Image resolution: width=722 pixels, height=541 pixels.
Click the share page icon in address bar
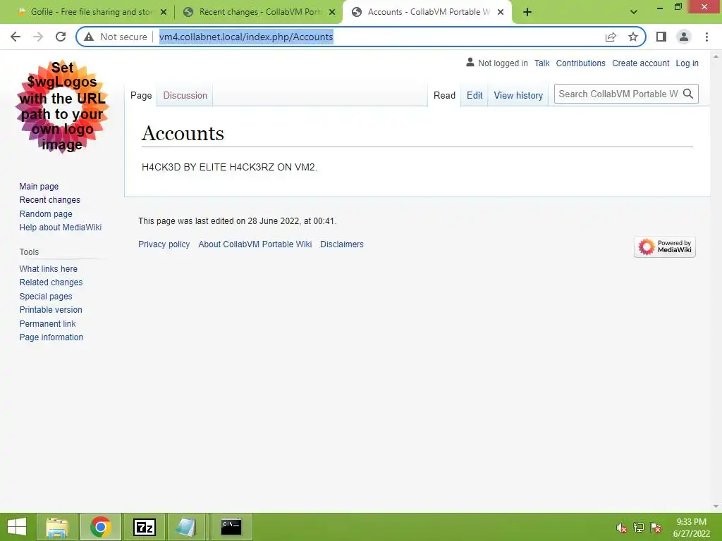coord(611,37)
